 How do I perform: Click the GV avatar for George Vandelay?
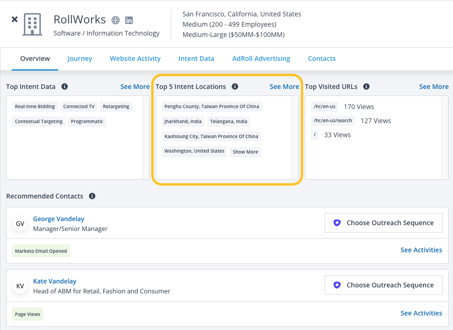click(x=20, y=224)
